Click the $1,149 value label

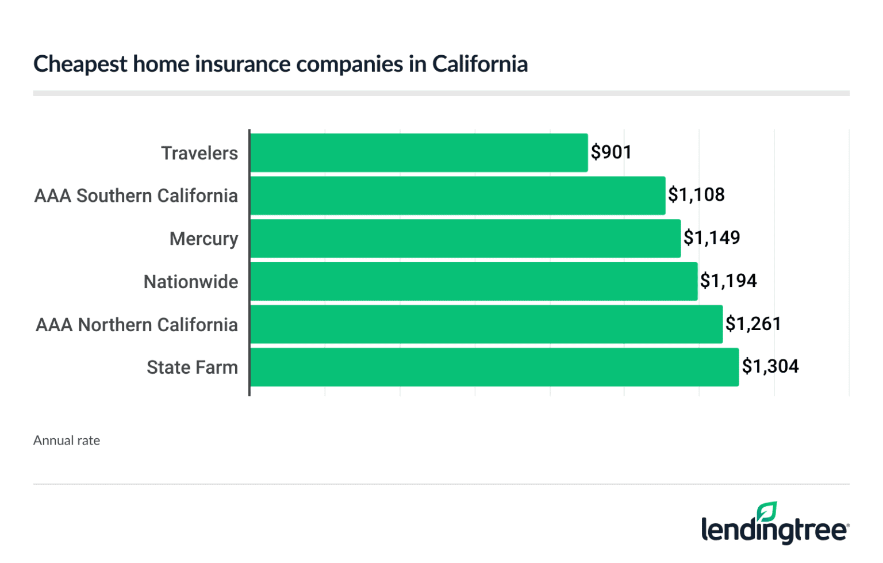tap(712, 238)
